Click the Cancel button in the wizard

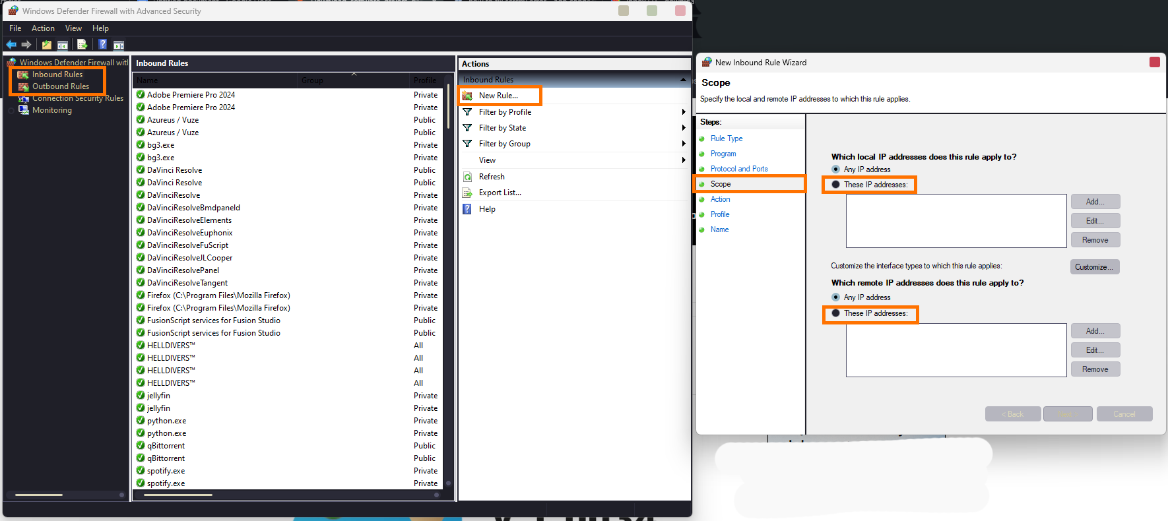[1124, 414]
